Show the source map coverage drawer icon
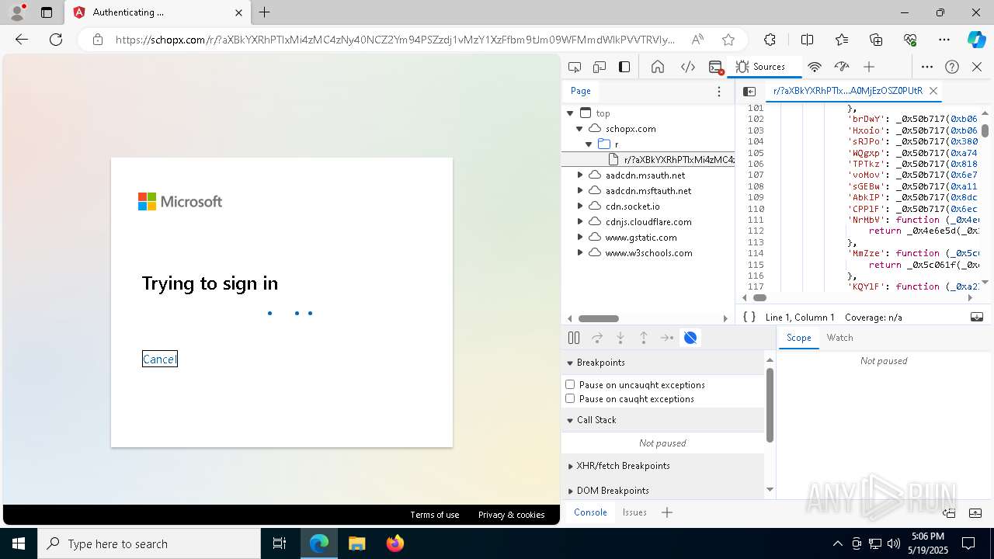The height and width of the screenshot is (559, 994). [977, 317]
